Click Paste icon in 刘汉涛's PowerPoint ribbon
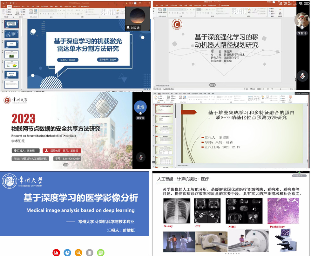311x256 pixels. tap(4, 11)
